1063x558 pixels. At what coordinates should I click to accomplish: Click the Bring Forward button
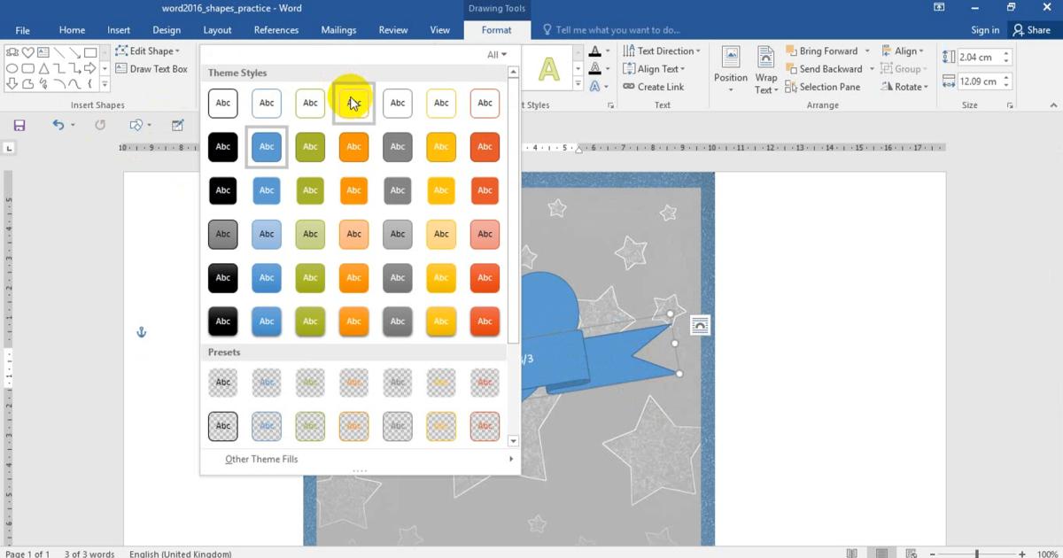point(820,51)
